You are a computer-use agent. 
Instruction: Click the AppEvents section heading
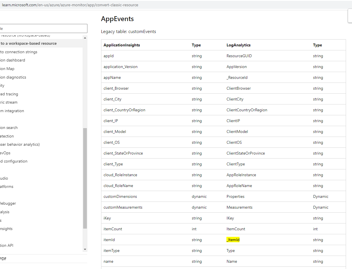tap(117, 19)
